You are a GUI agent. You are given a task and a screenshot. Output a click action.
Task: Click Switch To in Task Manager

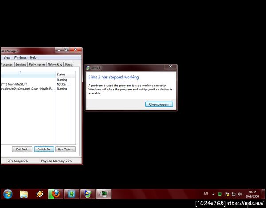coord(44,149)
